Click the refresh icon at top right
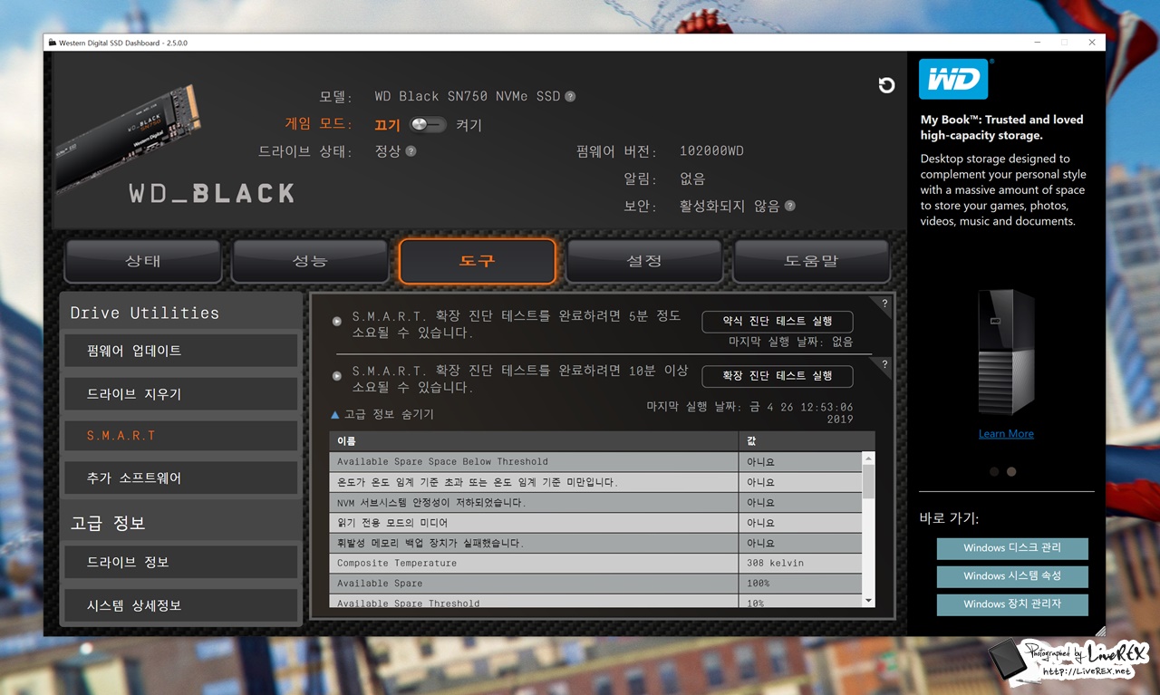The height and width of the screenshot is (695, 1160). (x=886, y=85)
